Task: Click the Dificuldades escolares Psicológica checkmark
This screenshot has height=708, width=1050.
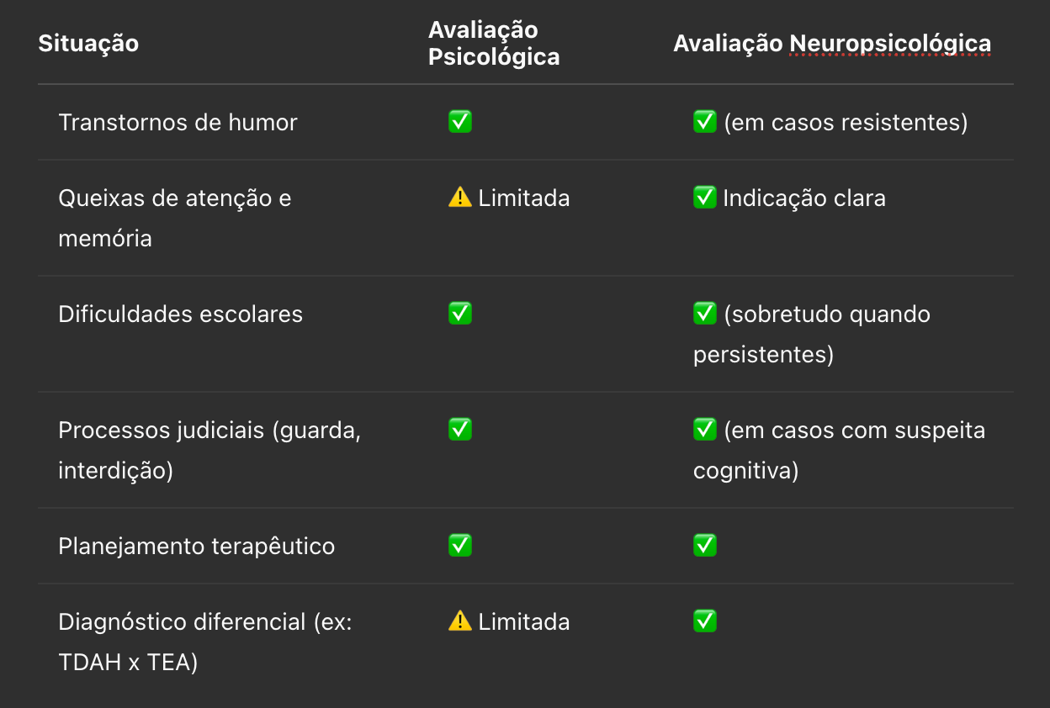Action: pos(460,314)
